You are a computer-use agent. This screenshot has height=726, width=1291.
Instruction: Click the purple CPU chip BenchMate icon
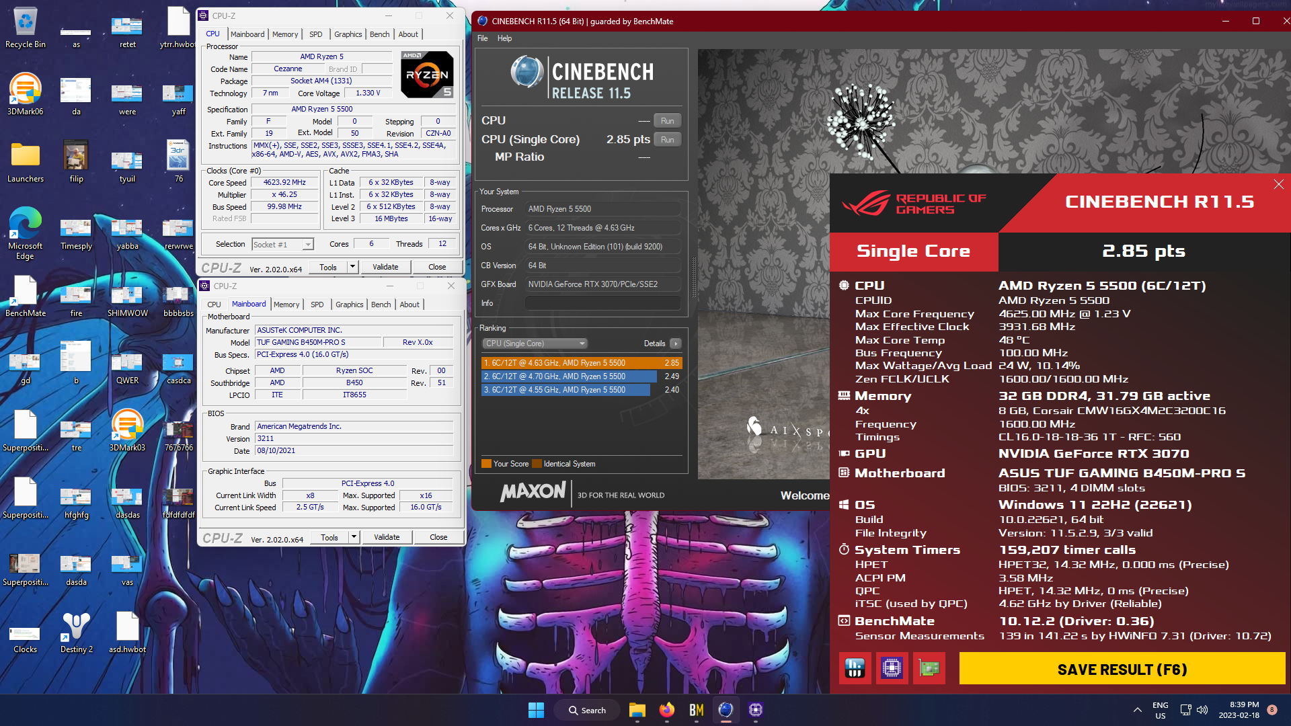[892, 668]
